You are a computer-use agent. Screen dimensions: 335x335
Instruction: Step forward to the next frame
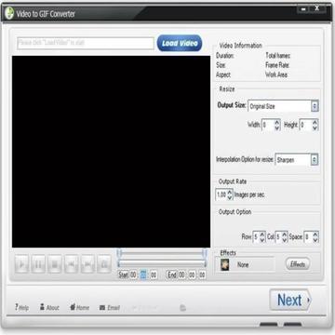point(87,264)
